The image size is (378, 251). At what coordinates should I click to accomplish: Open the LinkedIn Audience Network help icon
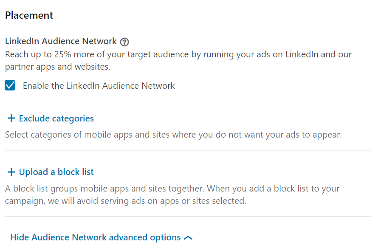click(x=124, y=42)
